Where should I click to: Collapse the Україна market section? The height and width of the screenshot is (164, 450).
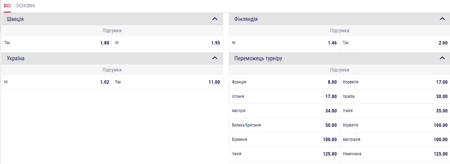click(215, 58)
